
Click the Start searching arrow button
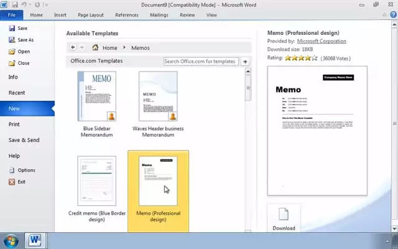tap(245, 62)
